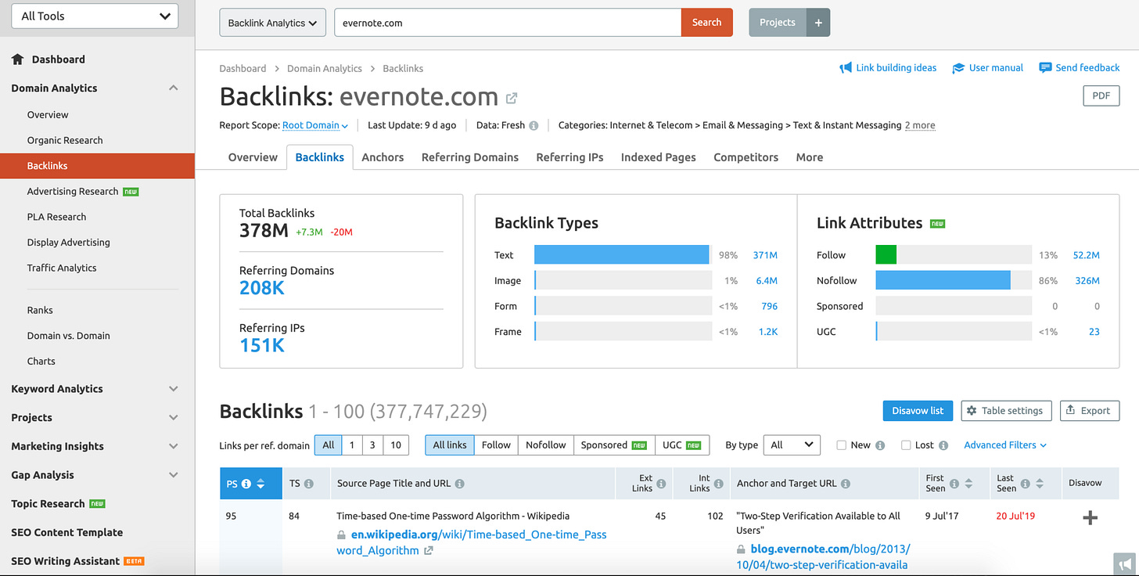Open external link icon beside evernote.com title
This screenshot has height=576, width=1139.
[x=512, y=98]
